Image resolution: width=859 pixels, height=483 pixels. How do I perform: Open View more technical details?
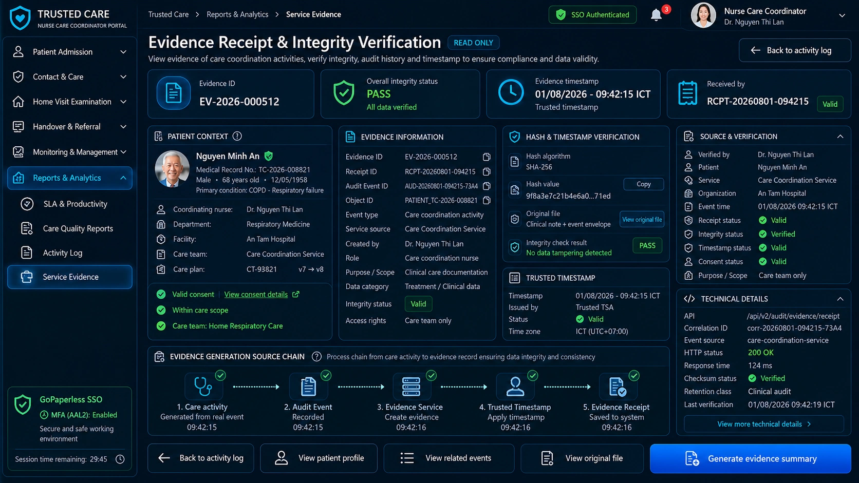pos(764,424)
